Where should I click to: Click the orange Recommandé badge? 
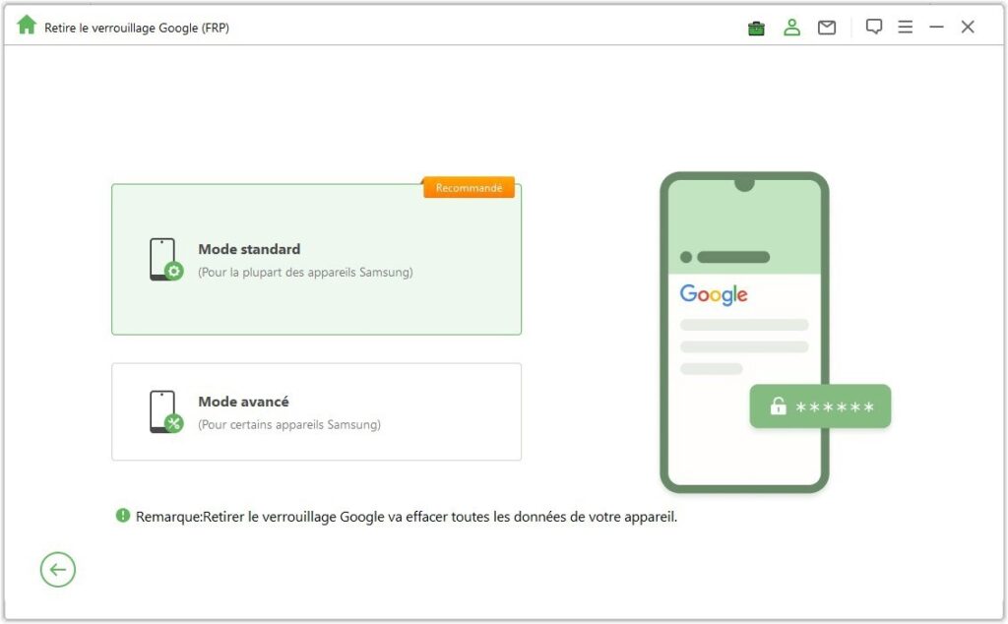tap(469, 188)
